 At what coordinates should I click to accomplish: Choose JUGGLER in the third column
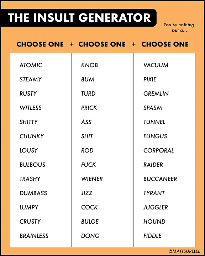(156, 207)
